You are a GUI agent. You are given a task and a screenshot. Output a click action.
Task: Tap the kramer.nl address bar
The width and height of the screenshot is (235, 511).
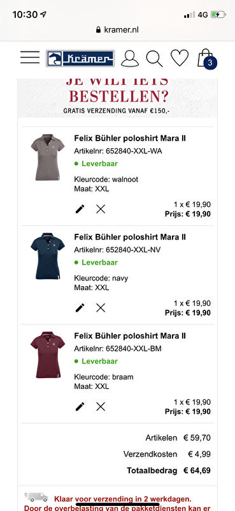click(117, 29)
